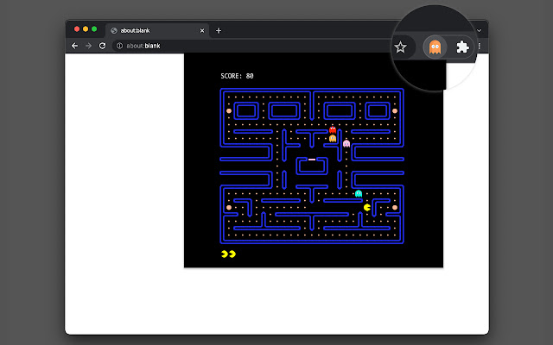Click the orange ghost in the maze

[x=332, y=138]
